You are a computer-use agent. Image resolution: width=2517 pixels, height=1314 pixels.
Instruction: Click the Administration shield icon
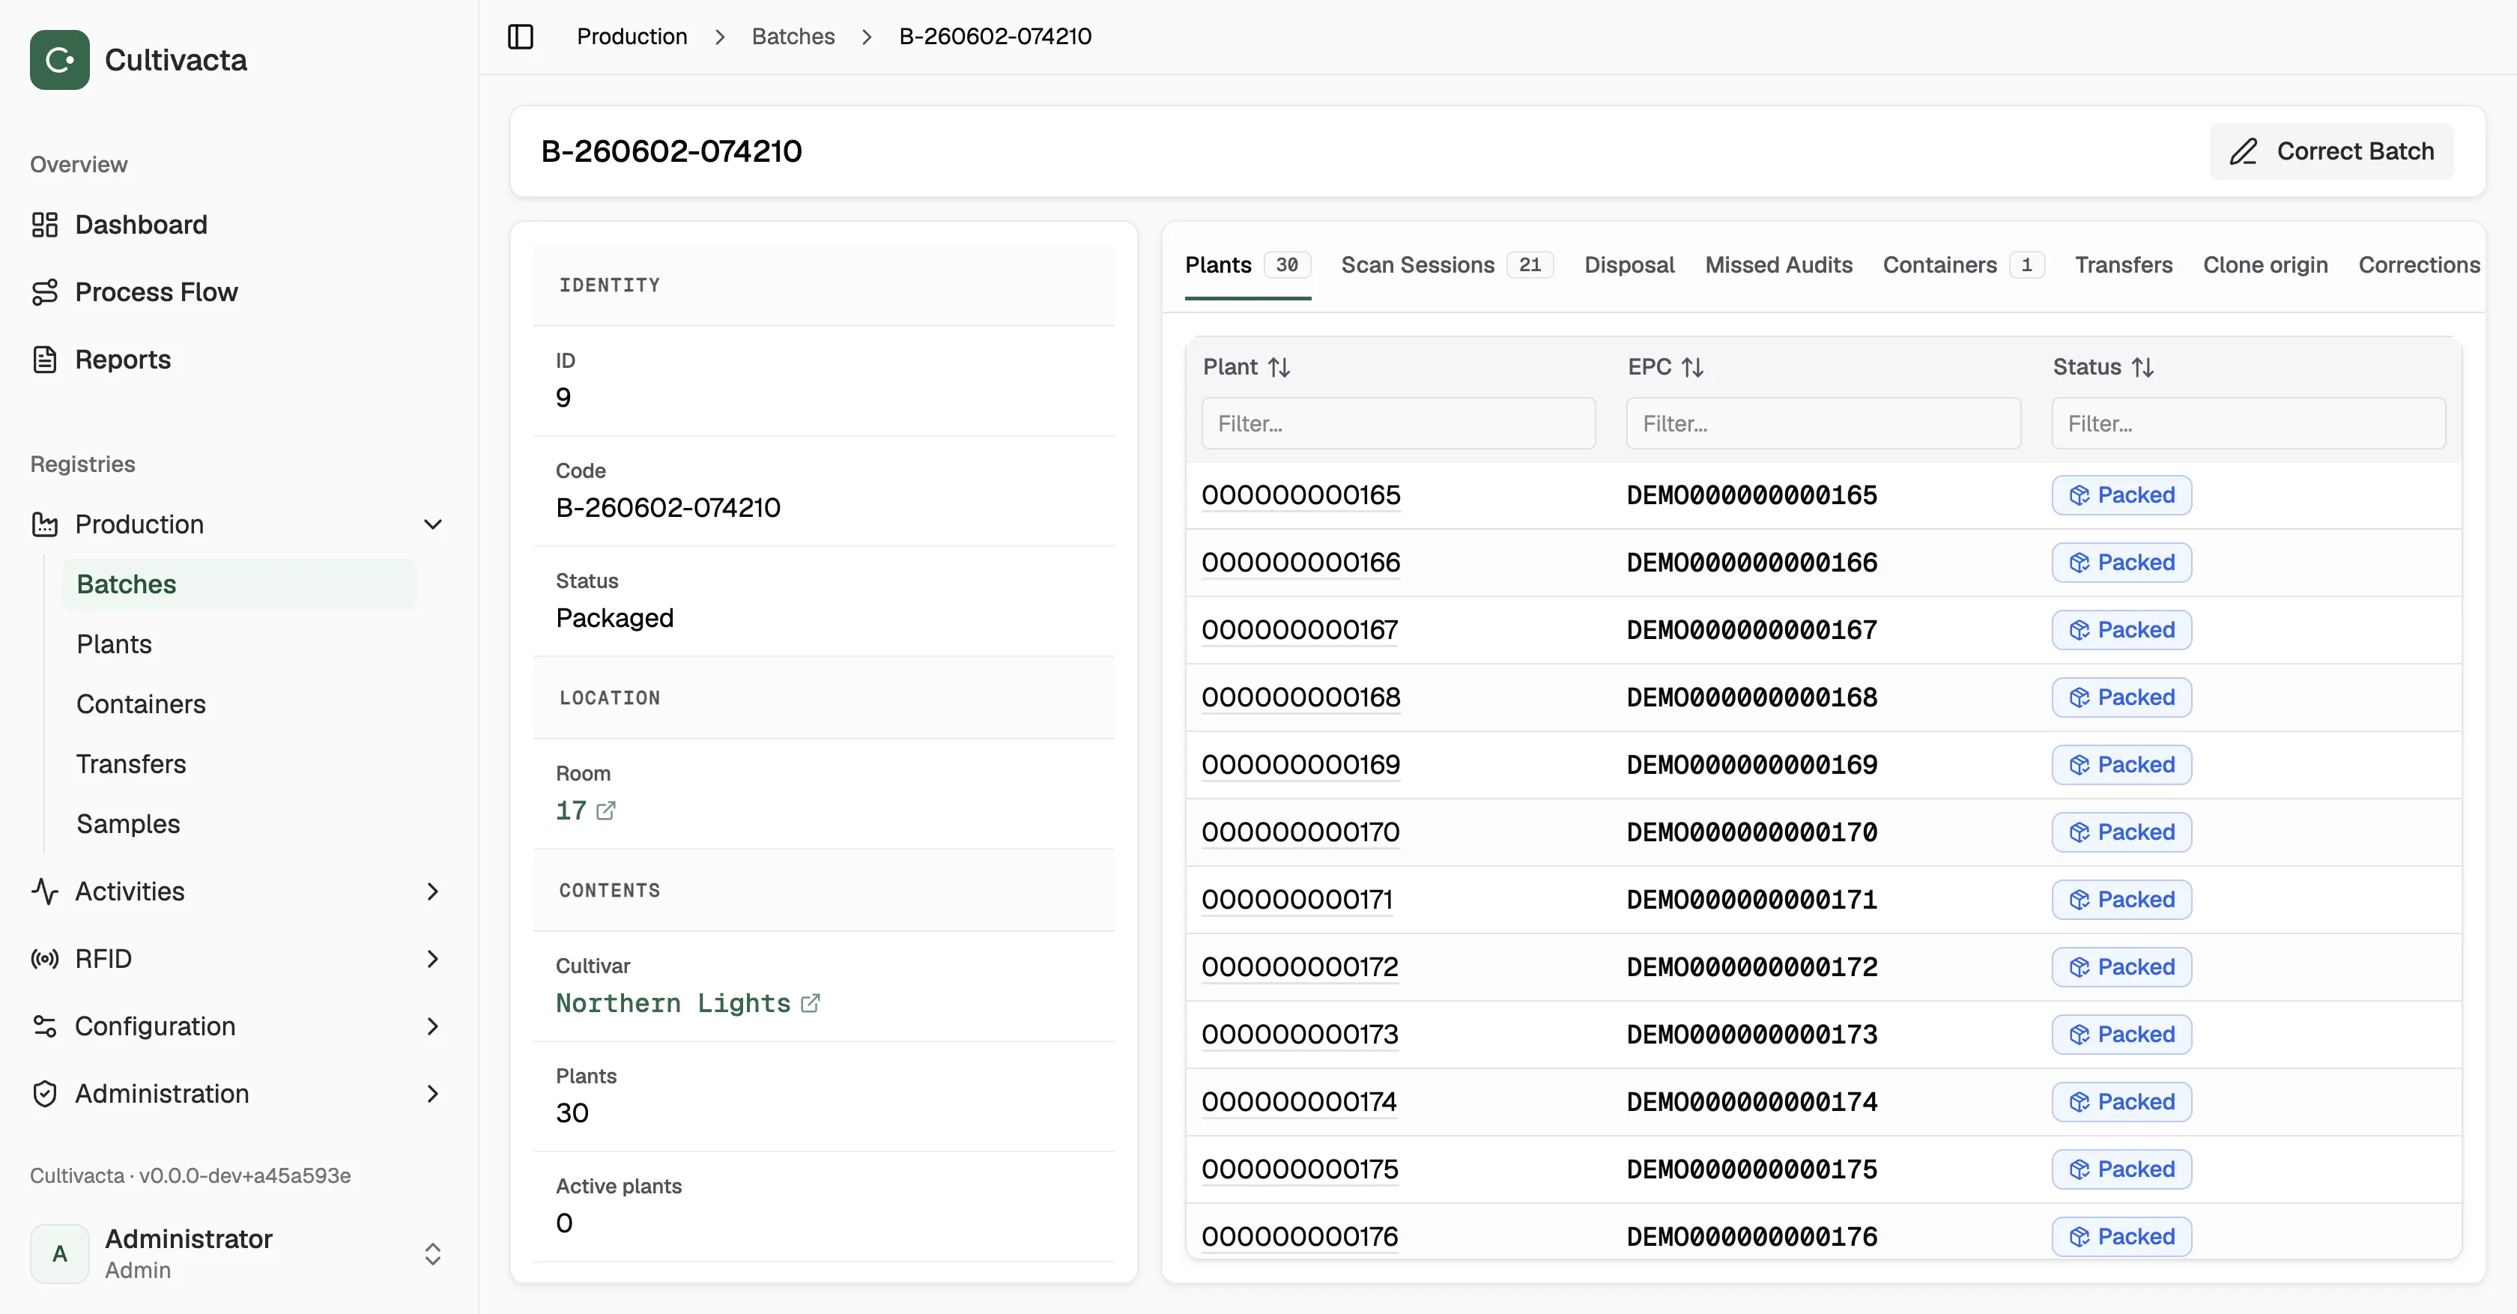click(x=45, y=1093)
